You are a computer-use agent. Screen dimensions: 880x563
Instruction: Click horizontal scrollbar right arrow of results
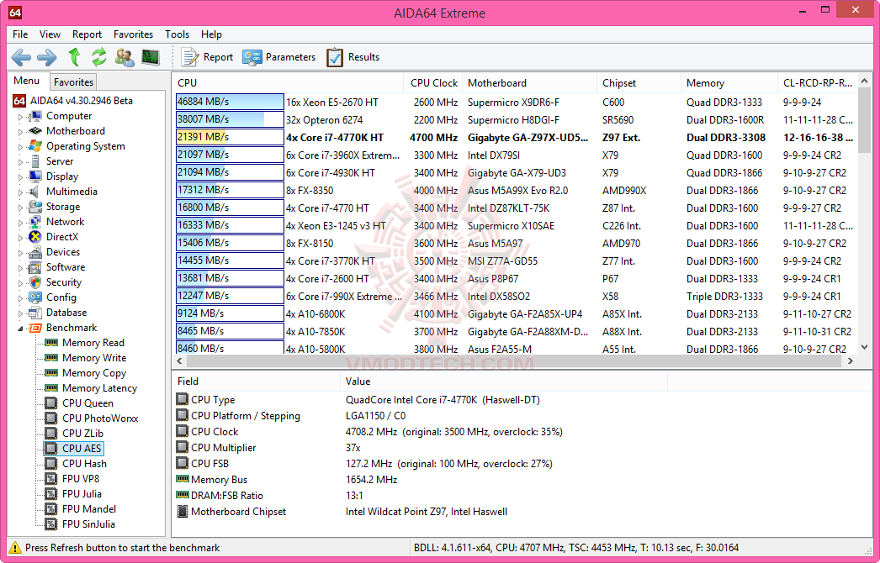tap(851, 360)
